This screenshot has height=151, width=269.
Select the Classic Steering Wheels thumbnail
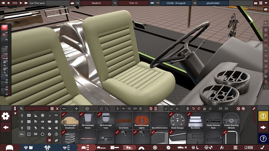231,121
